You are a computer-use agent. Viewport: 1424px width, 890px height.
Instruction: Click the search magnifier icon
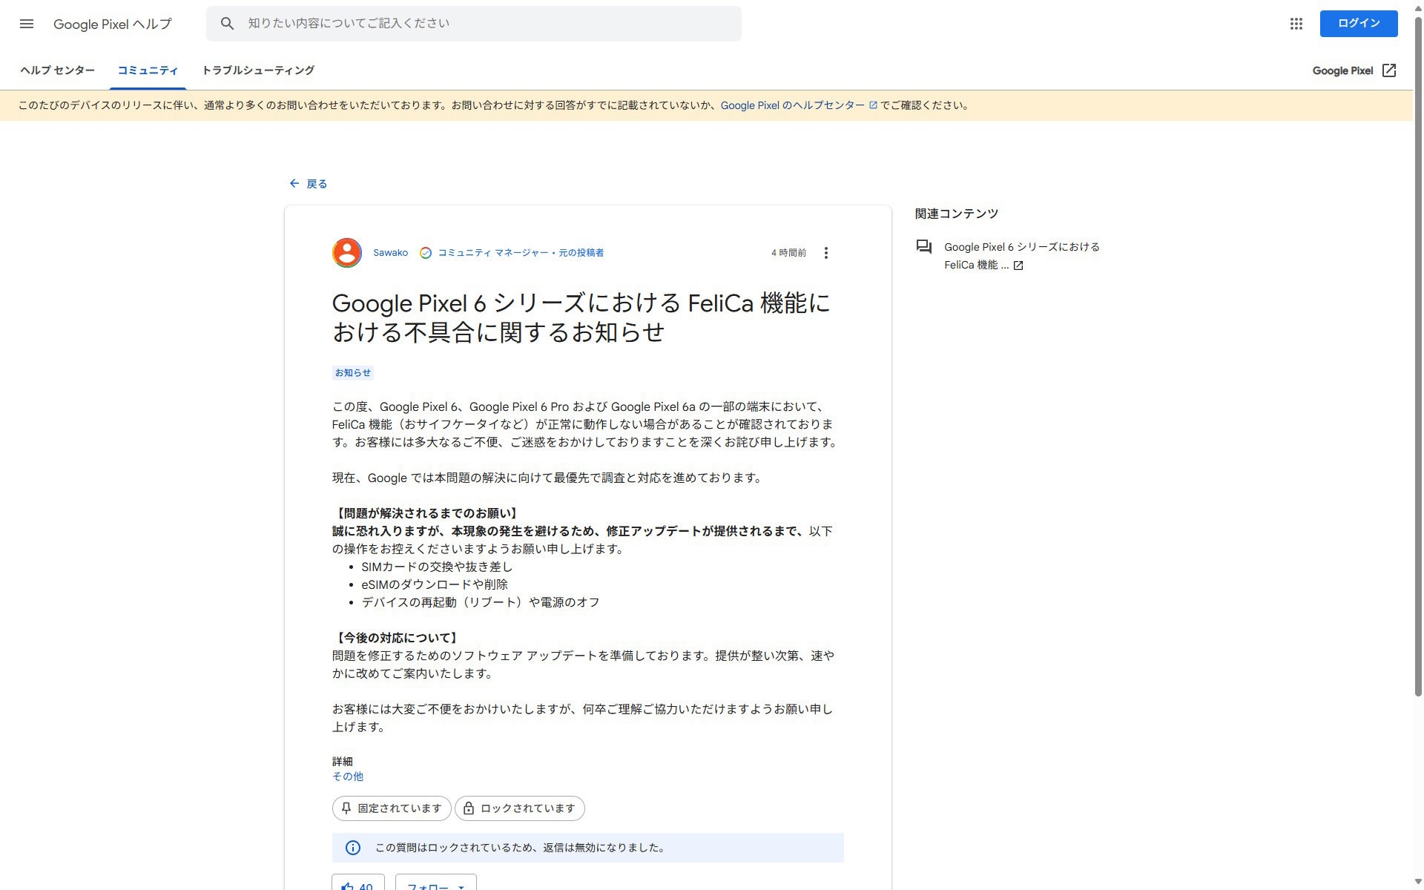[228, 24]
